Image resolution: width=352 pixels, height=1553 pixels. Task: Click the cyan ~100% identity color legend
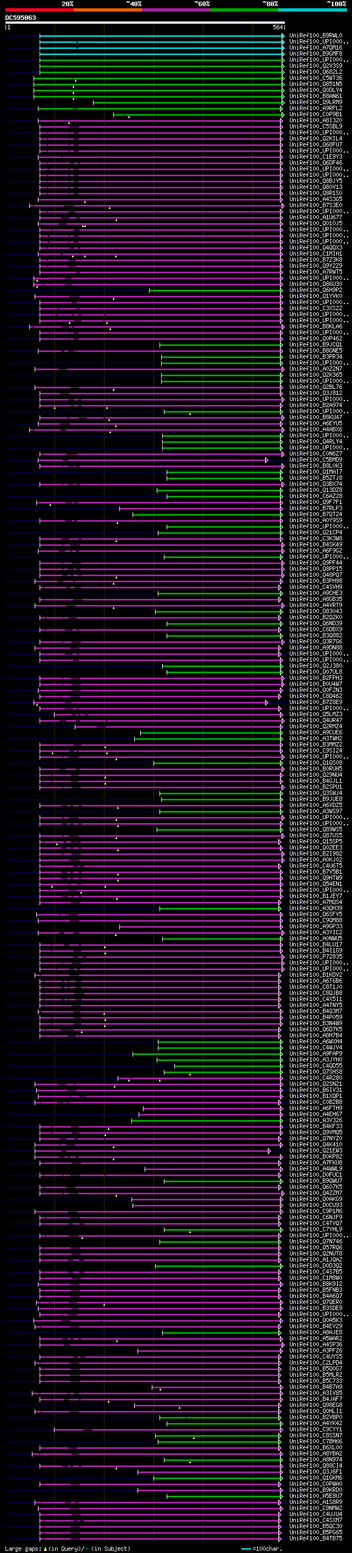[x=312, y=10]
